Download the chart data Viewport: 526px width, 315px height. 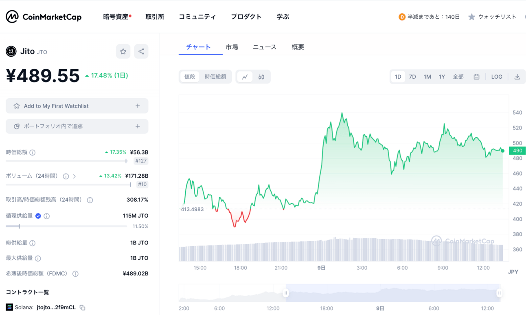pos(517,77)
